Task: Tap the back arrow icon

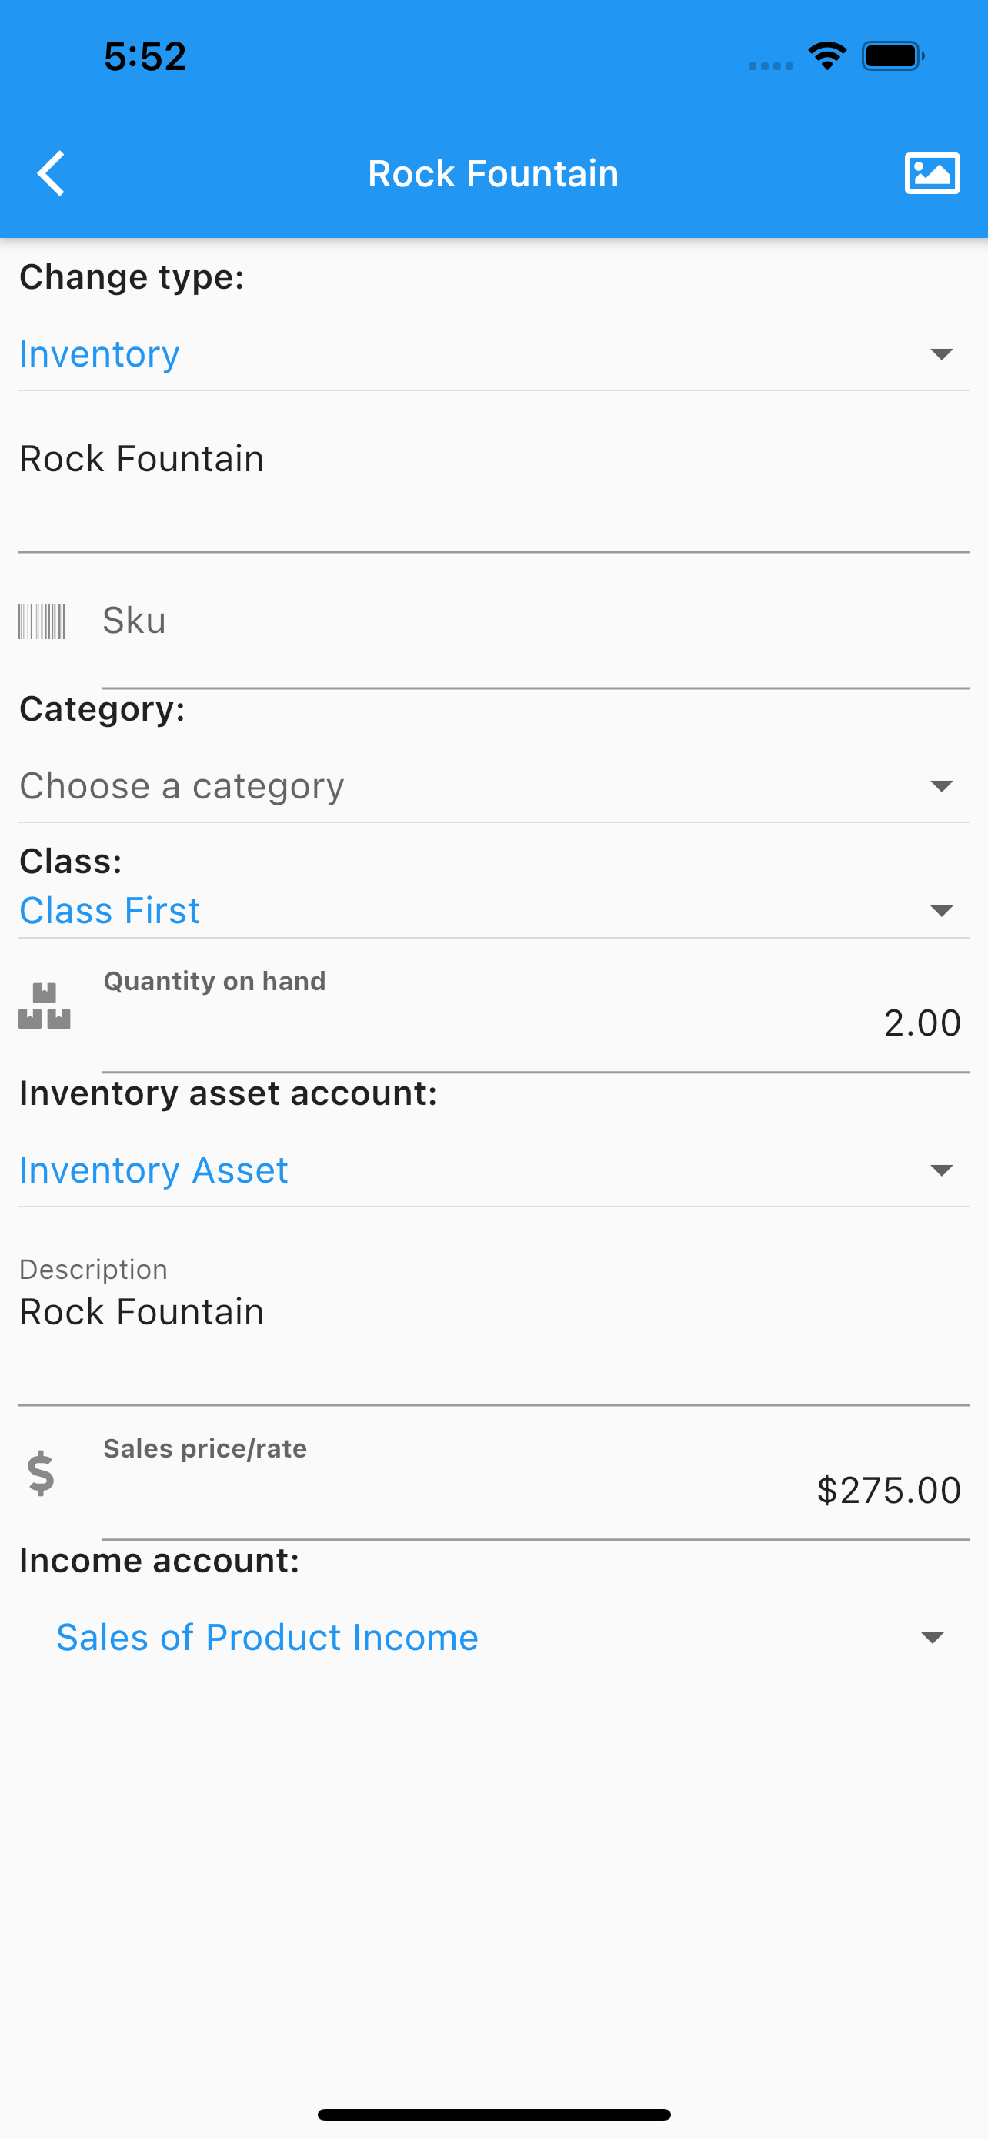Action: pos(52,173)
